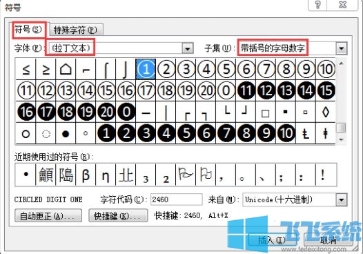This screenshot has width=363, height=254.
Task: Choose the white circled ② symbol
Action: 166,69
